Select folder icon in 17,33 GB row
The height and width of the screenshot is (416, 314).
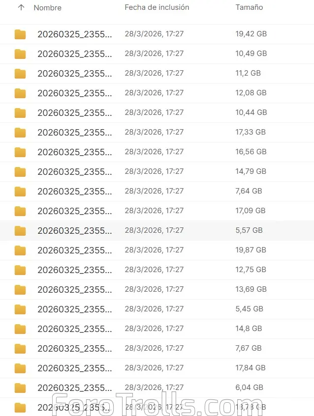click(20, 133)
